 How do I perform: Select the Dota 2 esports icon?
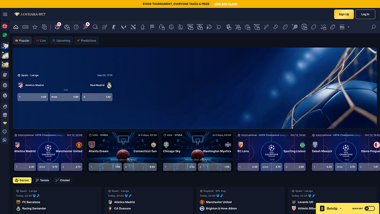click(133, 27)
